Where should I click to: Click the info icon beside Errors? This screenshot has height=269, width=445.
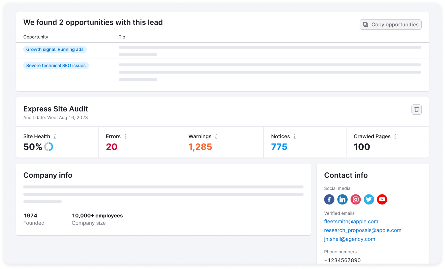pos(125,136)
